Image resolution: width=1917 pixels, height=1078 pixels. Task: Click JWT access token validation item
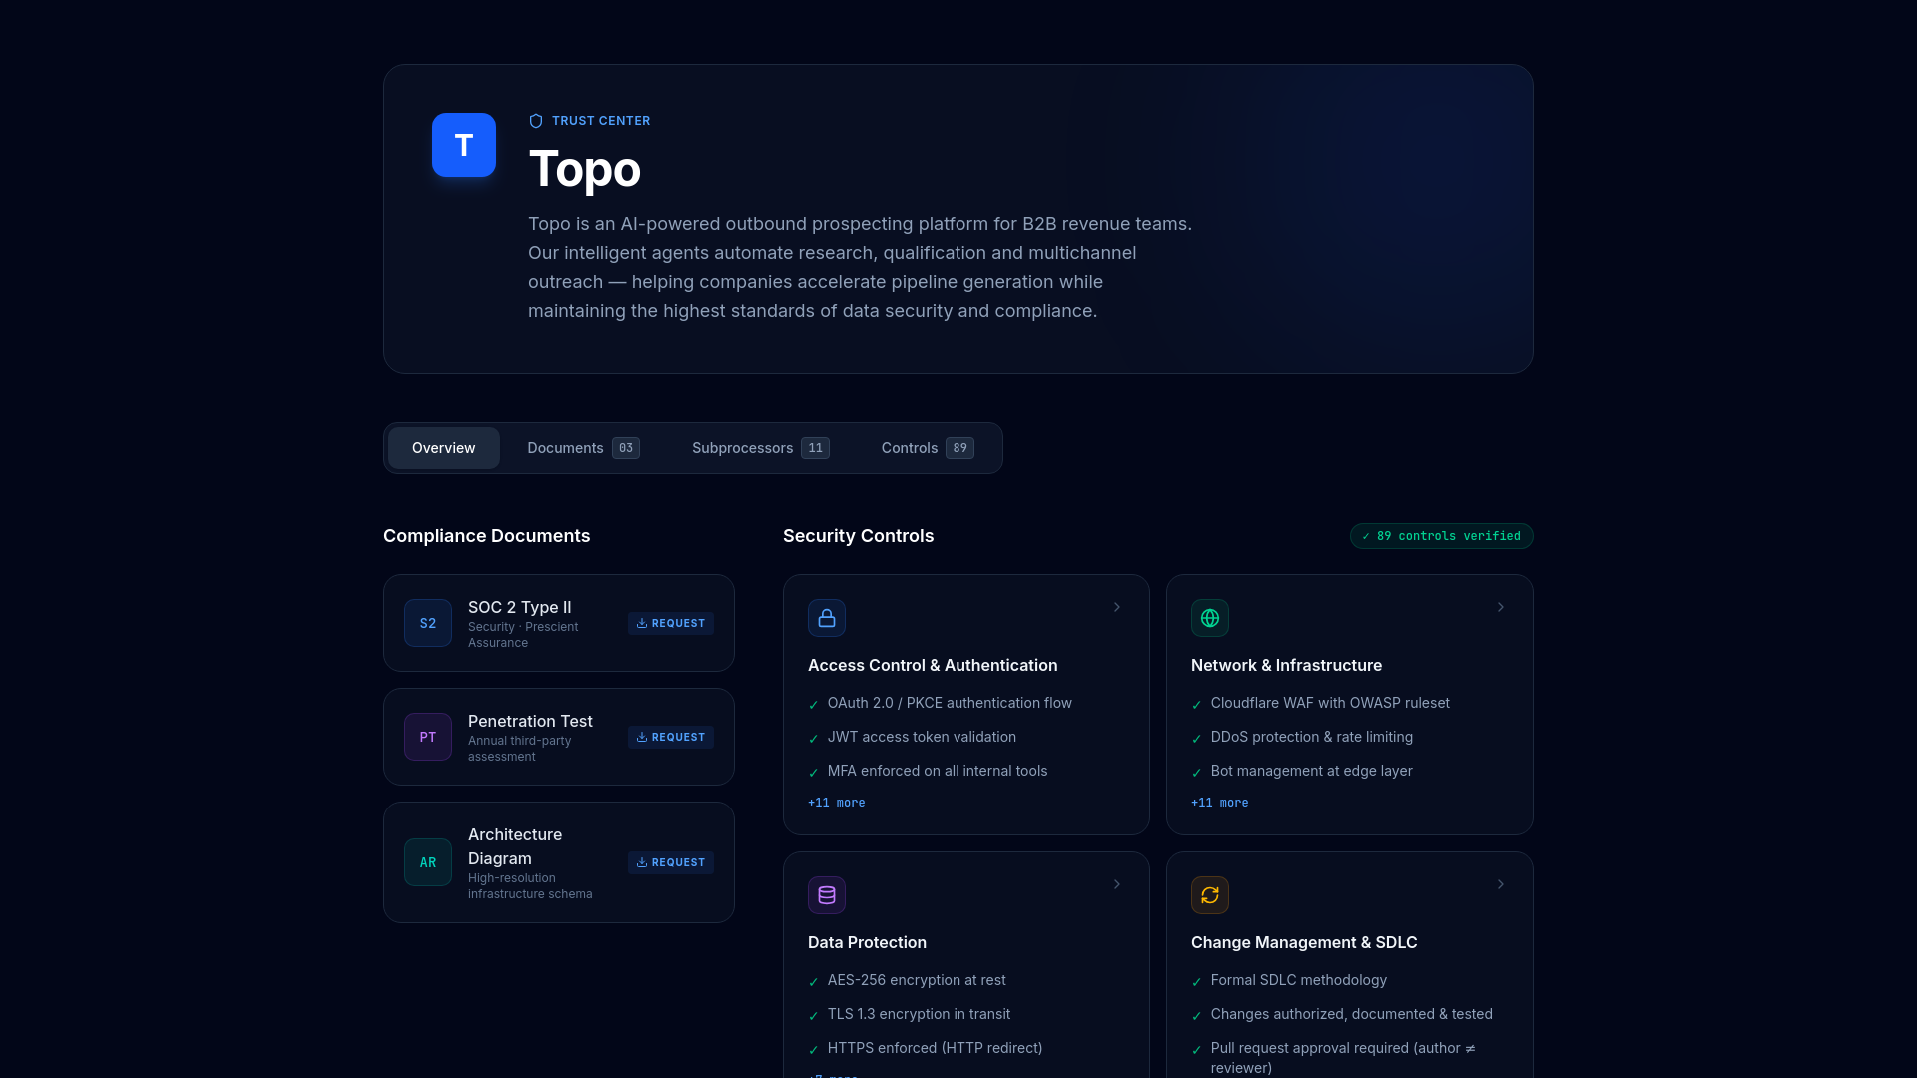point(922,737)
